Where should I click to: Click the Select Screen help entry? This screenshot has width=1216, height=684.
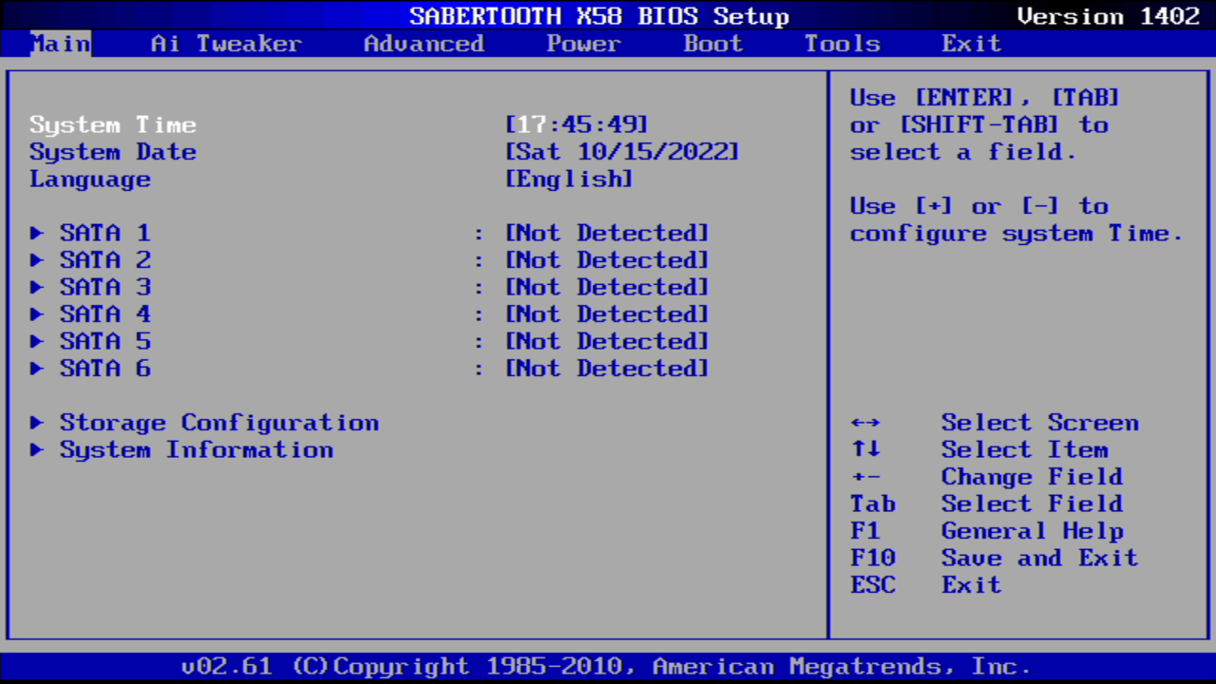pyautogui.click(x=1040, y=423)
